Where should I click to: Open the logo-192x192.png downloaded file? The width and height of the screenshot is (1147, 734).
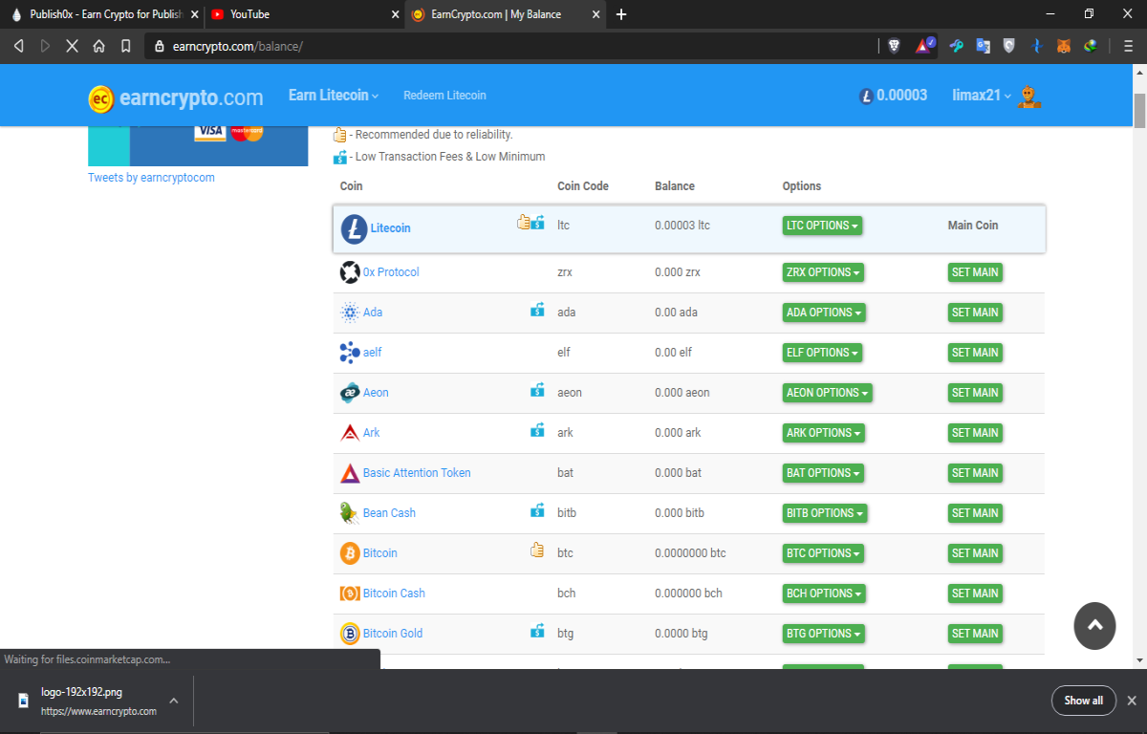click(x=94, y=701)
